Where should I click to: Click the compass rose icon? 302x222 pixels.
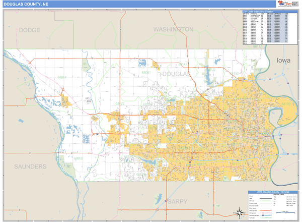pyautogui.click(x=237, y=212)
